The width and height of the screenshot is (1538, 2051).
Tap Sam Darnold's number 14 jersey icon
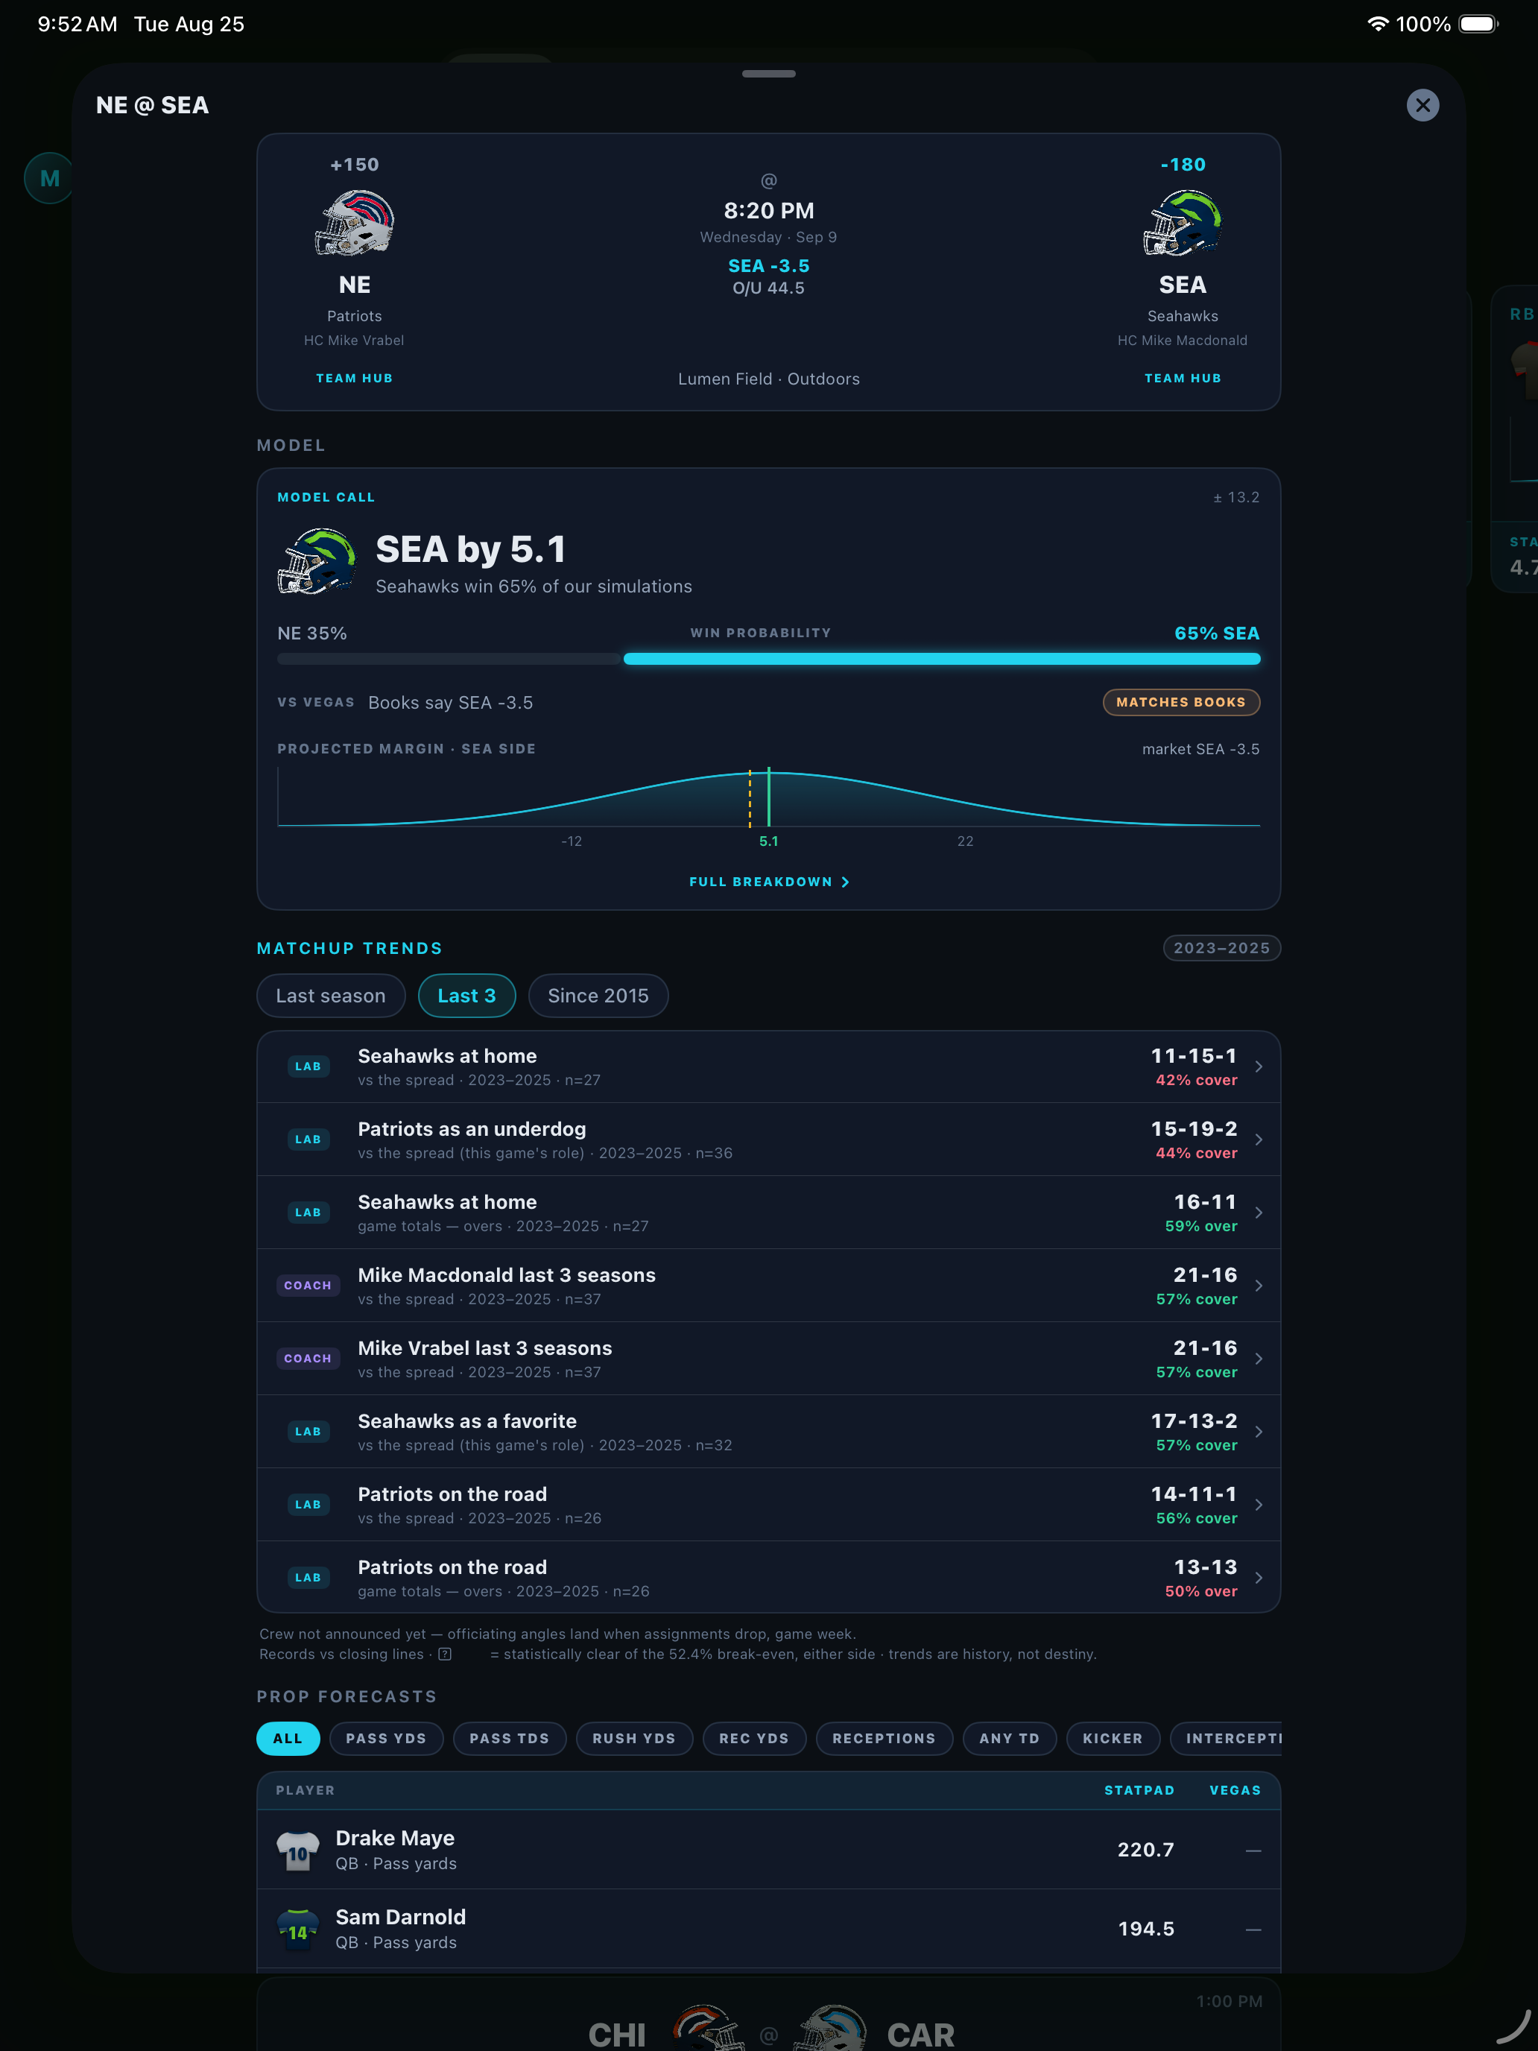coord(297,1930)
